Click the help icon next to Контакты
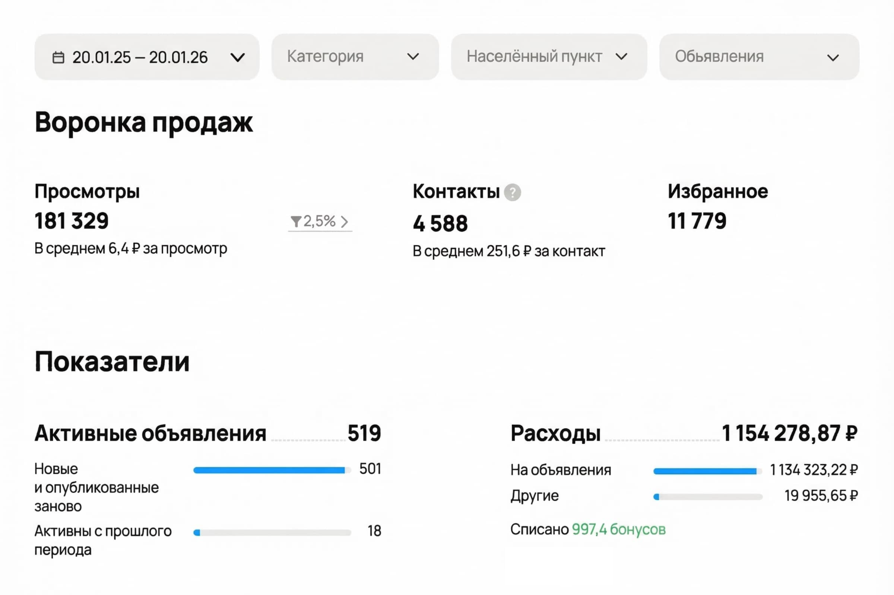The height and width of the screenshot is (595, 894). [x=512, y=192]
